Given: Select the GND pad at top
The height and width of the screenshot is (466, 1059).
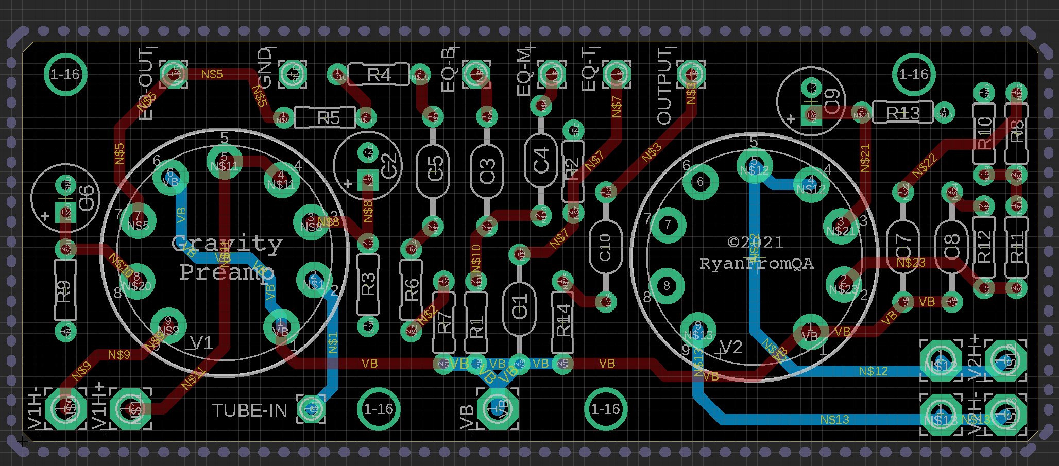Looking at the screenshot, I should 293,74.
